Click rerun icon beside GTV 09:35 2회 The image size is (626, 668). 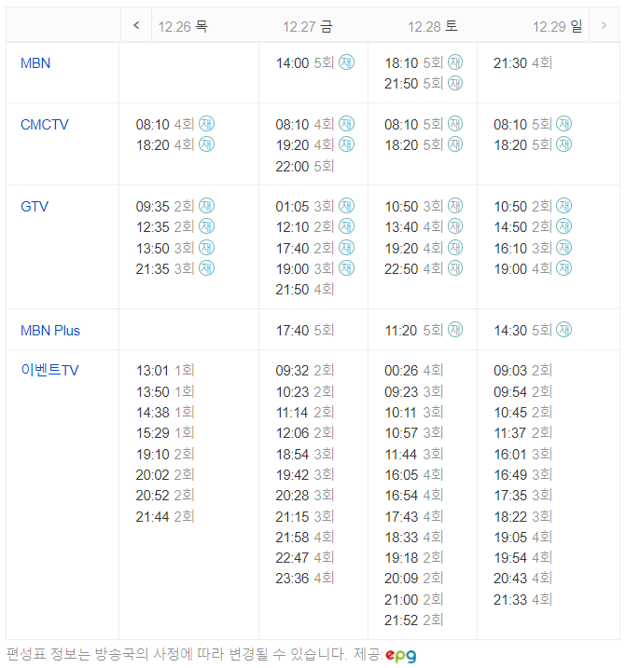point(206,206)
